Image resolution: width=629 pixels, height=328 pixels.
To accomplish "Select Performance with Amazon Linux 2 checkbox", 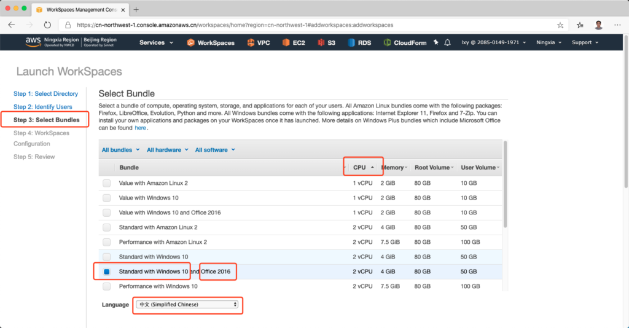I will 107,242.
